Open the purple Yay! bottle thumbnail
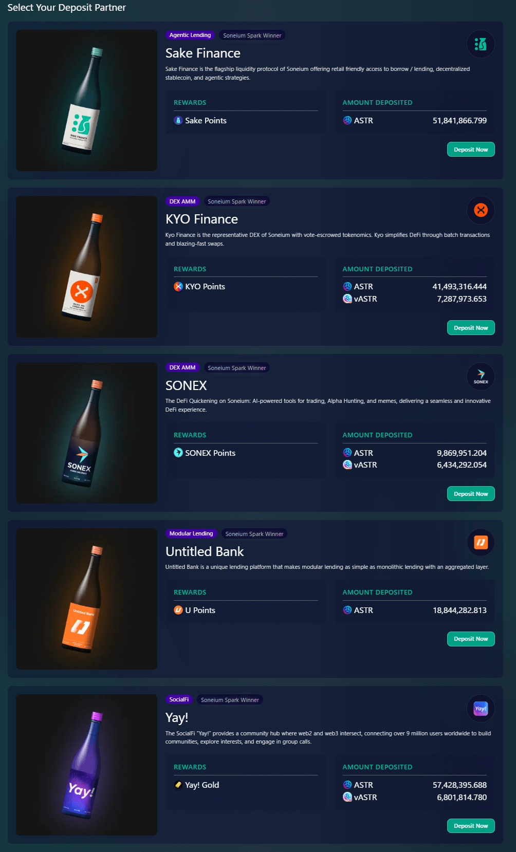516x852 pixels. (x=86, y=765)
